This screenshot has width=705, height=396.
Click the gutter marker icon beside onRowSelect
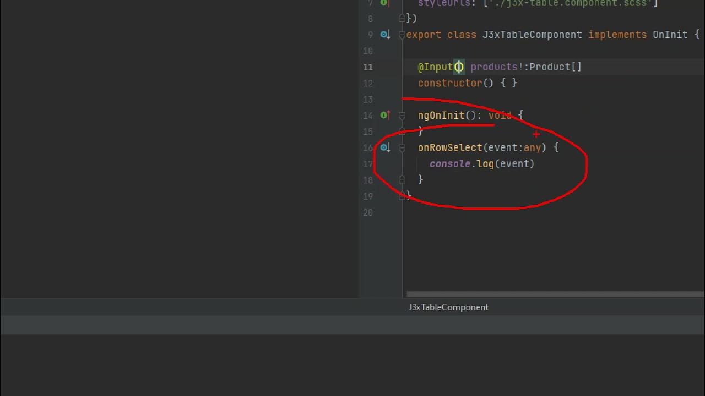(385, 147)
